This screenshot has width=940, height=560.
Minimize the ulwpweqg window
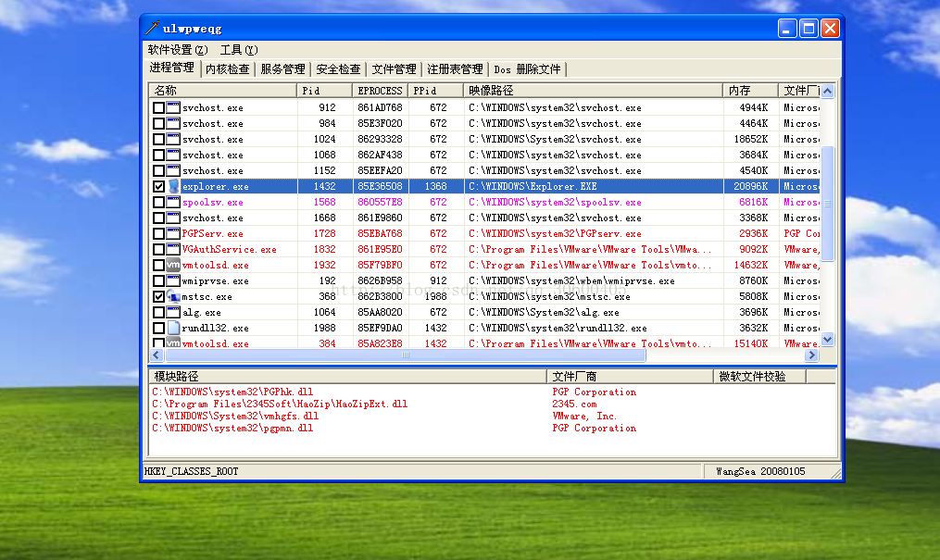[787, 28]
